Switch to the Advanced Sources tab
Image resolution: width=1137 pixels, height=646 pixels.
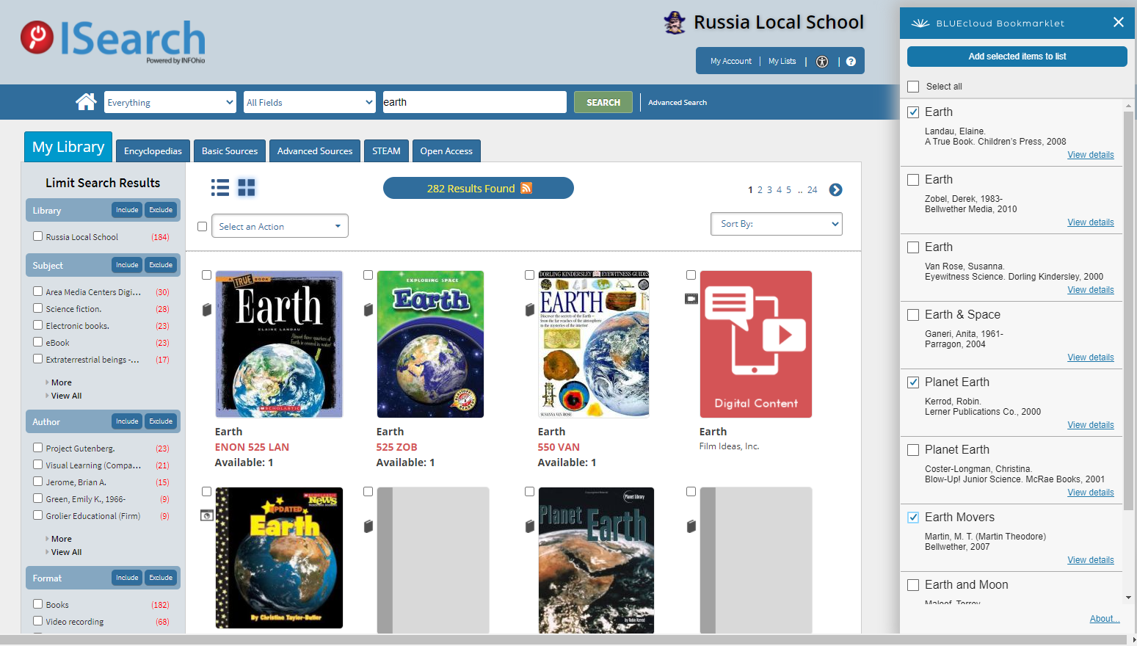coord(315,150)
